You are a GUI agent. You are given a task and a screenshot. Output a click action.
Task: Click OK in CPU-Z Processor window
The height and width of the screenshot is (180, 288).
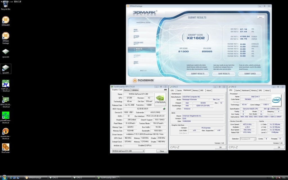279,147
